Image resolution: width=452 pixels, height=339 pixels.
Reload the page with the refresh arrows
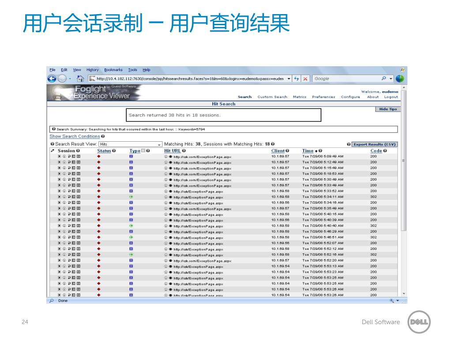[296, 79]
